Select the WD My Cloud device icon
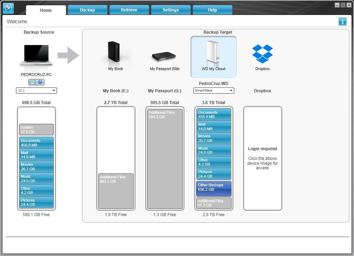Viewport: 354px width, 256px height. pyautogui.click(x=213, y=52)
